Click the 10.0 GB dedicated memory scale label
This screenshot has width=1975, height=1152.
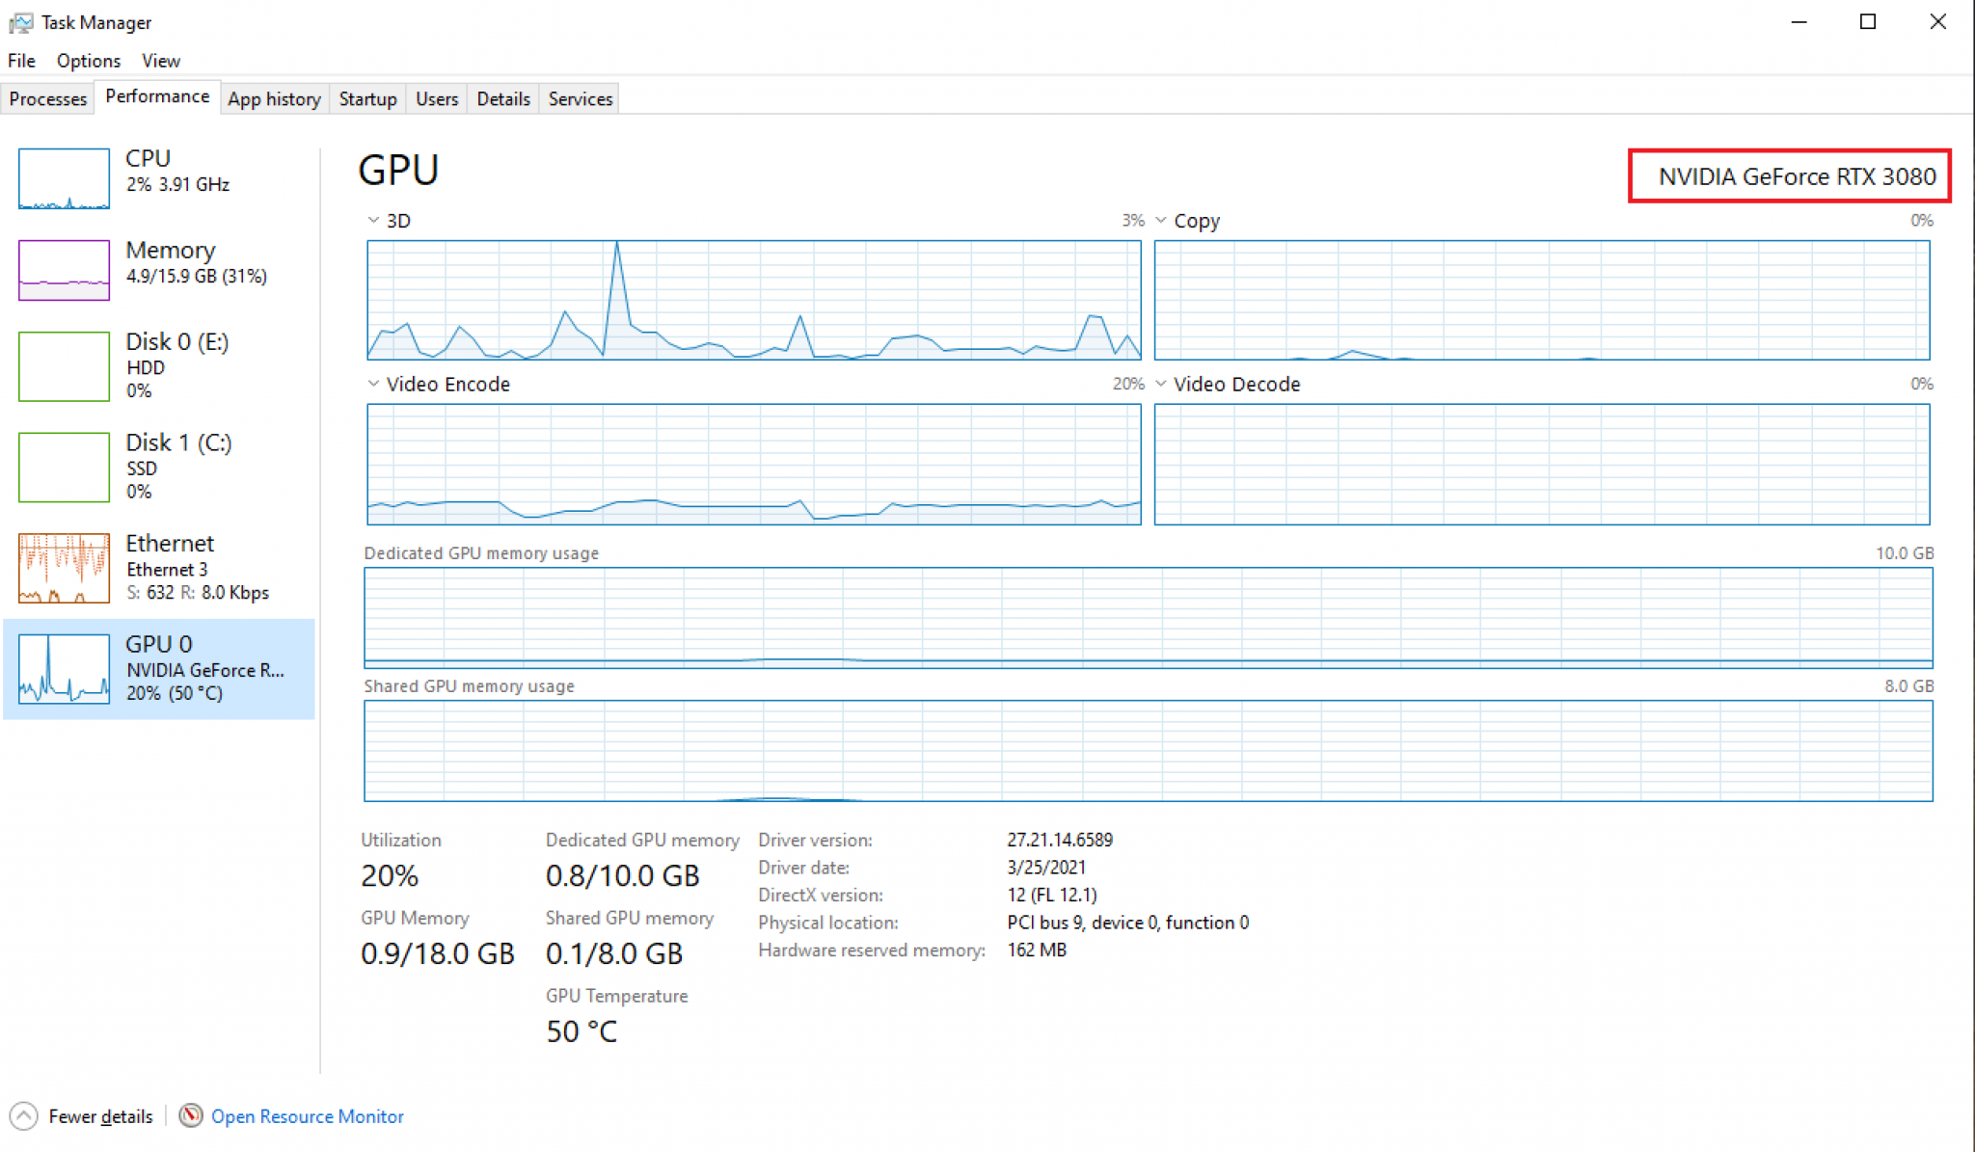click(1904, 553)
